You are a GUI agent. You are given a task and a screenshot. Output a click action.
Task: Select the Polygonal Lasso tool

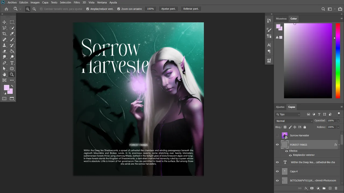point(4,28)
